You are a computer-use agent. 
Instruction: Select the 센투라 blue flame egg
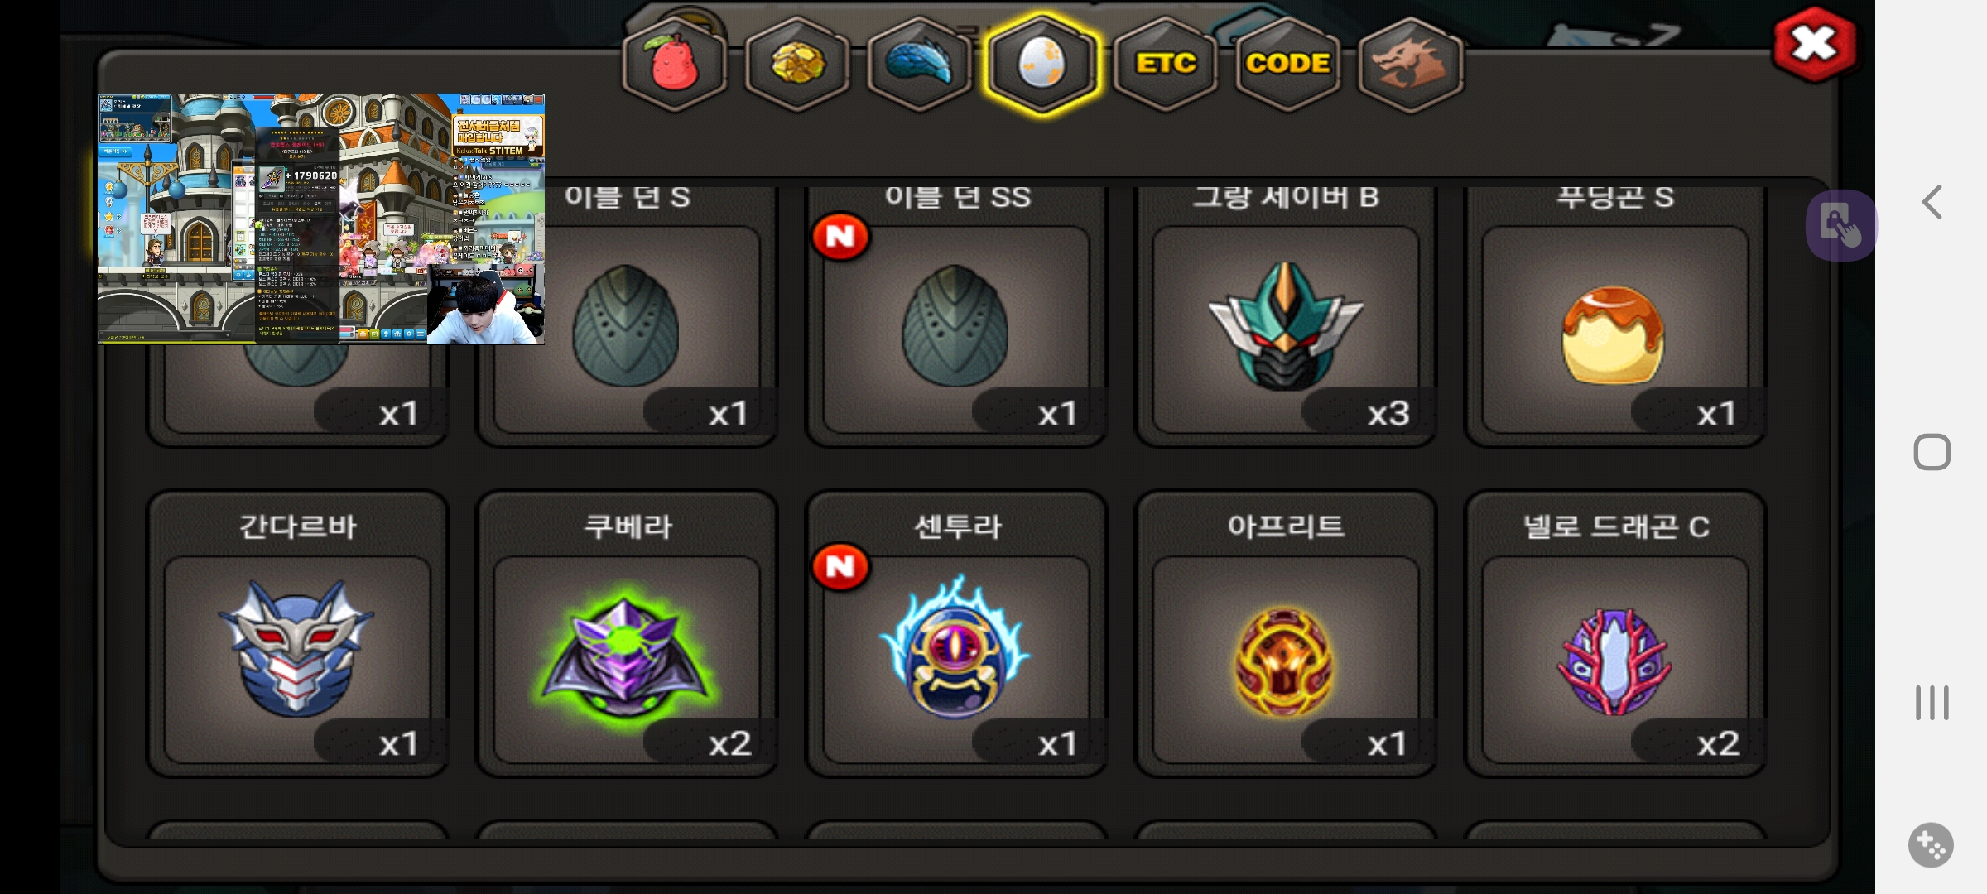coord(955,634)
